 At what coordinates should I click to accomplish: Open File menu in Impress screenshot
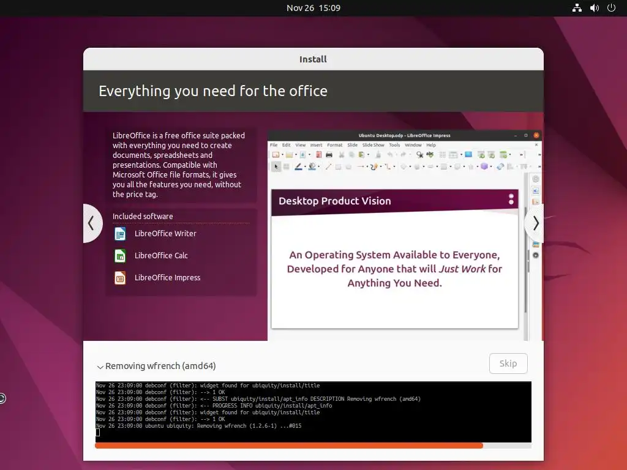click(x=274, y=145)
